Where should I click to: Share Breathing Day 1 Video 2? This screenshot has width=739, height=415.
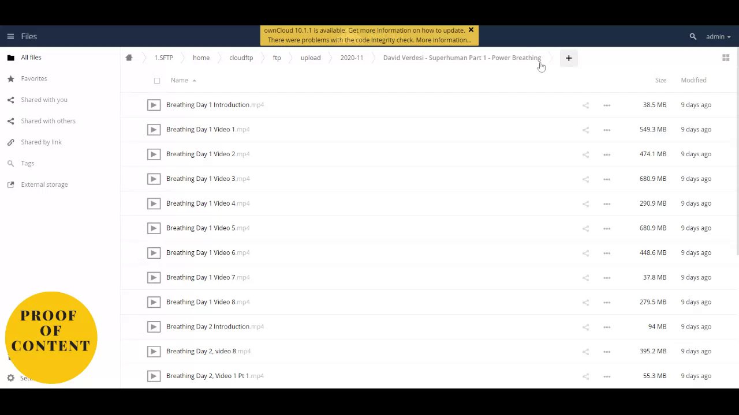coord(585,154)
